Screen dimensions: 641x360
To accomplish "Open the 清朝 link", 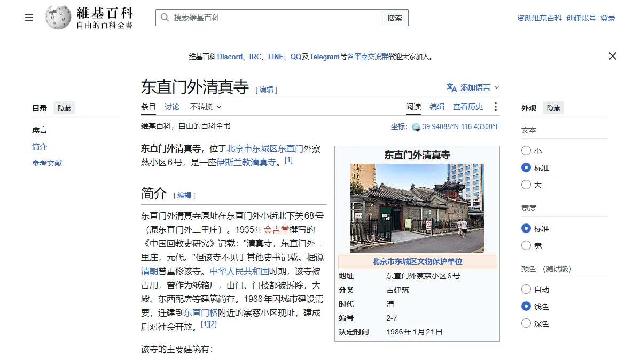I will click(x=150, y=271).
